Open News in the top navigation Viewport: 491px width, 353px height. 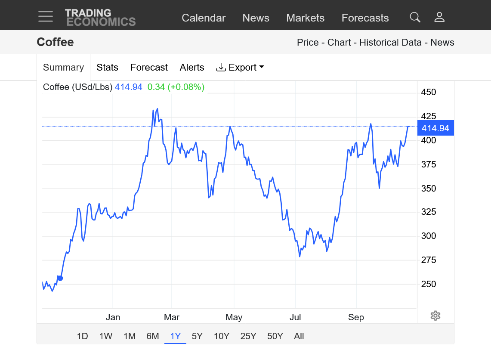point(256,18)
